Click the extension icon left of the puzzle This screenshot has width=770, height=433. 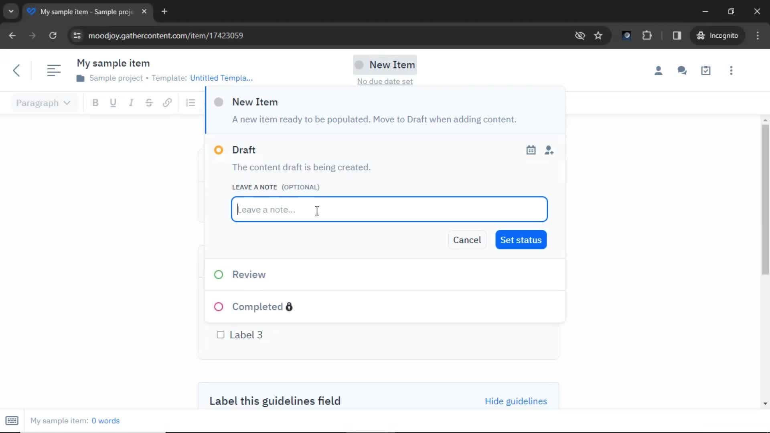pyautogui.click(x=626, y=35)
